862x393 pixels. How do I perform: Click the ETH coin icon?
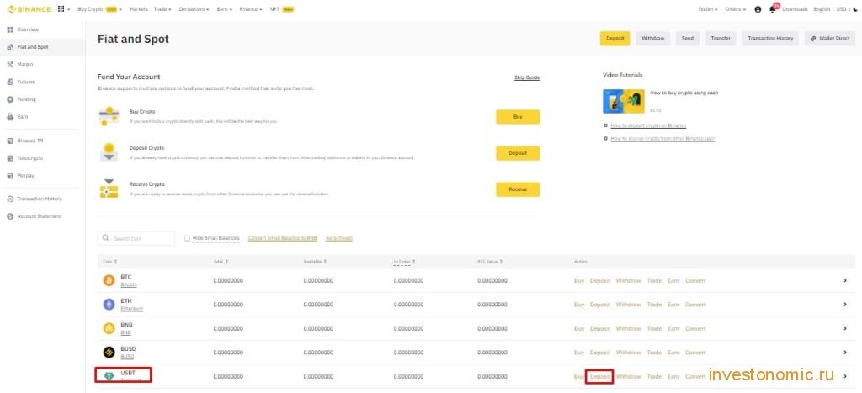109,305
